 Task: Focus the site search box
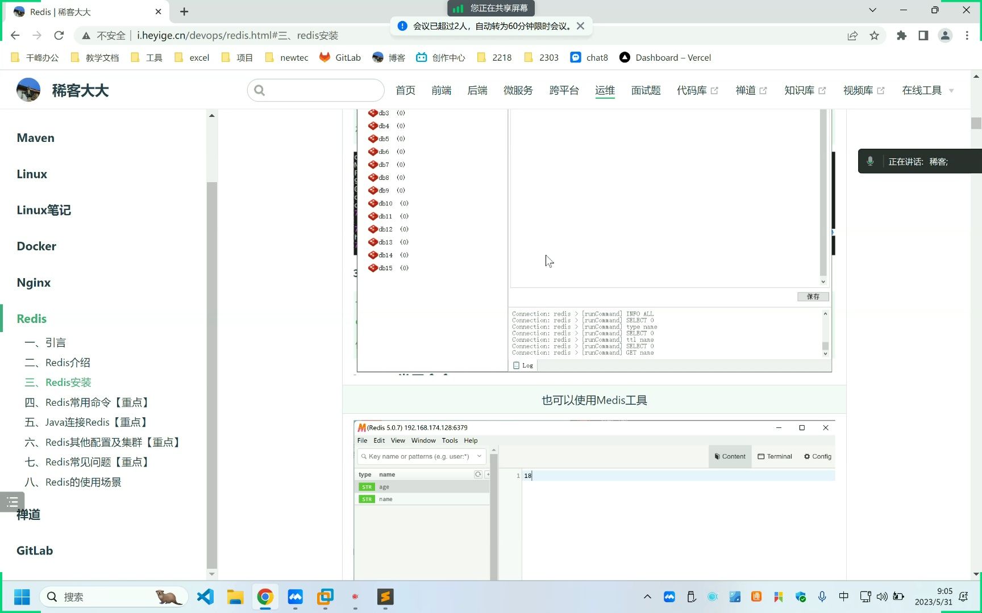(x=316, y=90)
